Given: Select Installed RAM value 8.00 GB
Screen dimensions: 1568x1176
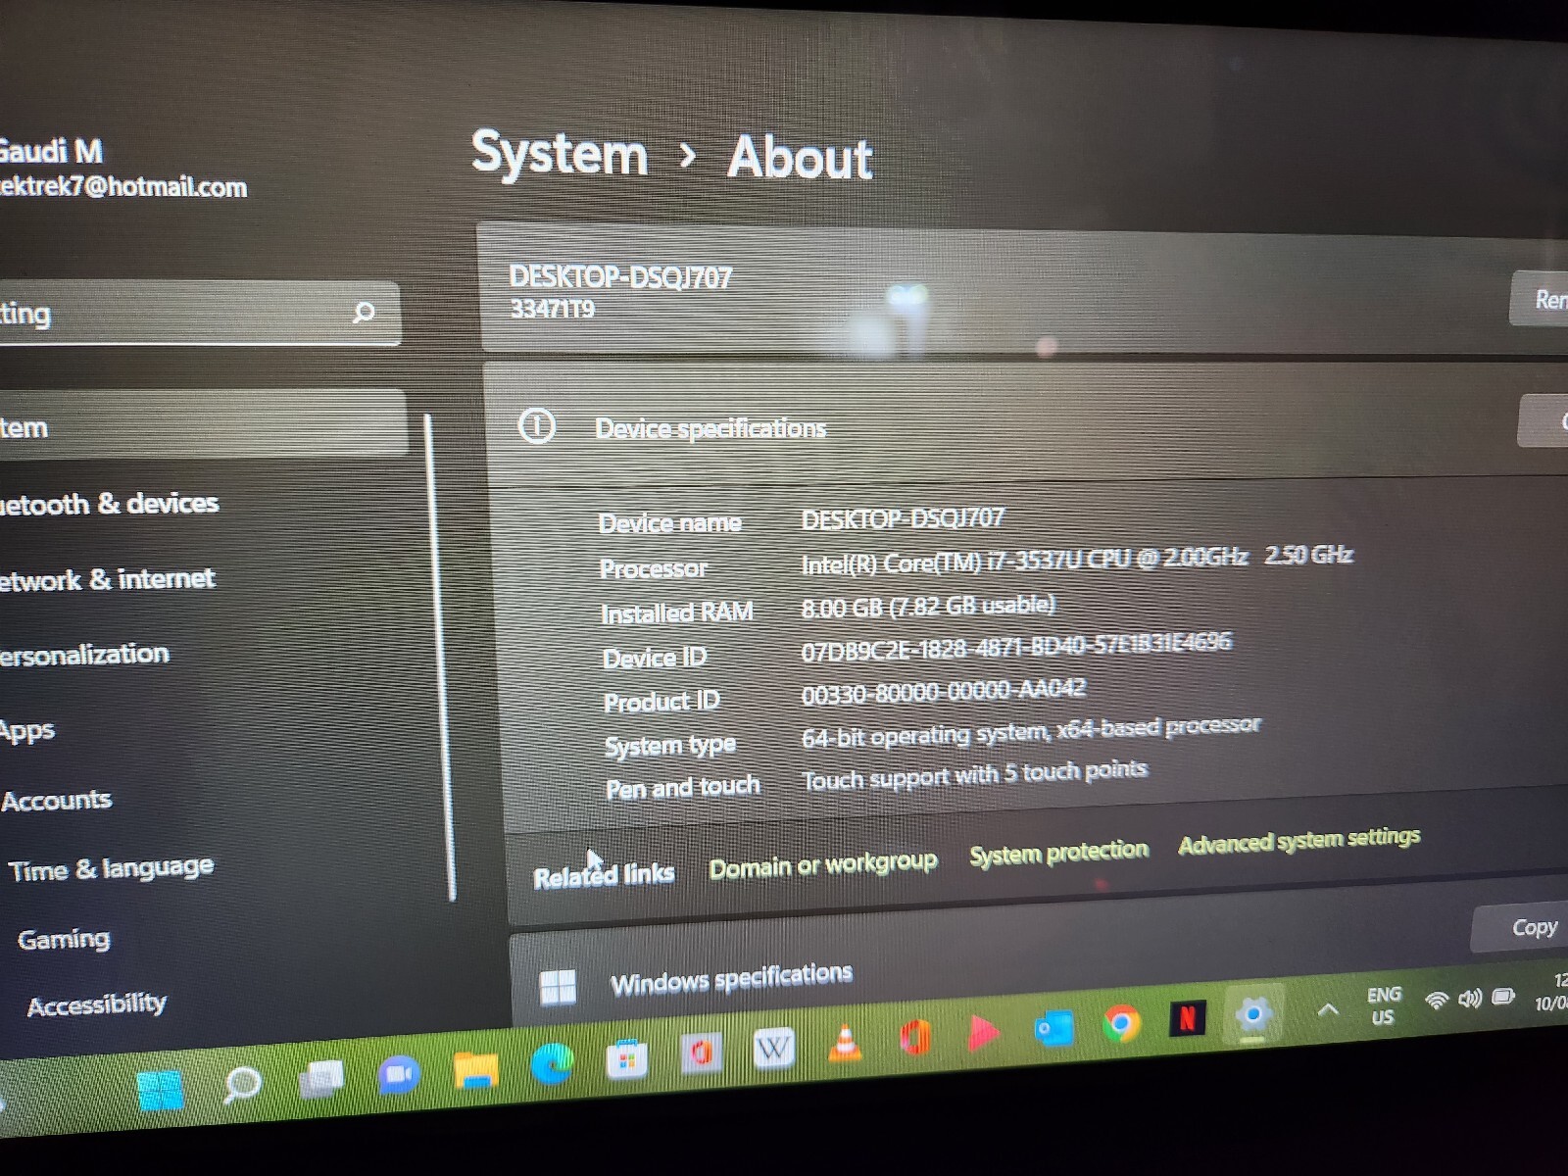Looking at the screenshot, I should (928, 607).
